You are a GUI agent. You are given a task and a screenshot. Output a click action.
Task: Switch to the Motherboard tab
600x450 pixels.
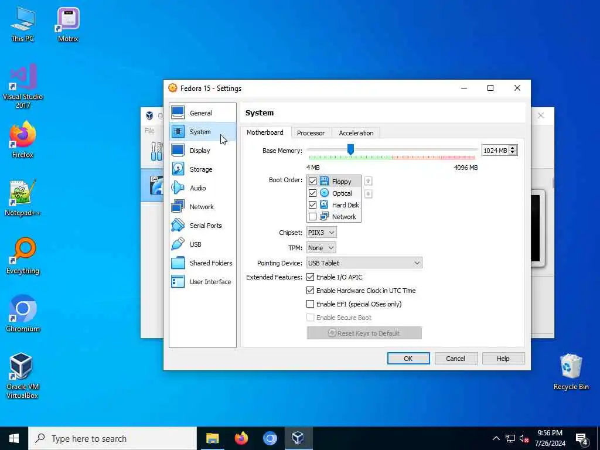click(265, 132)
